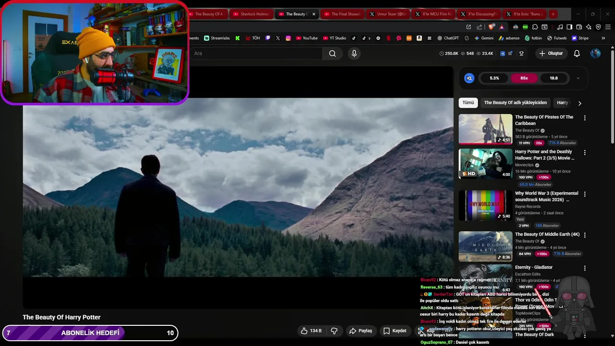
Task: Start voice search with the microphone icon
Action: [x=354, y=53]
